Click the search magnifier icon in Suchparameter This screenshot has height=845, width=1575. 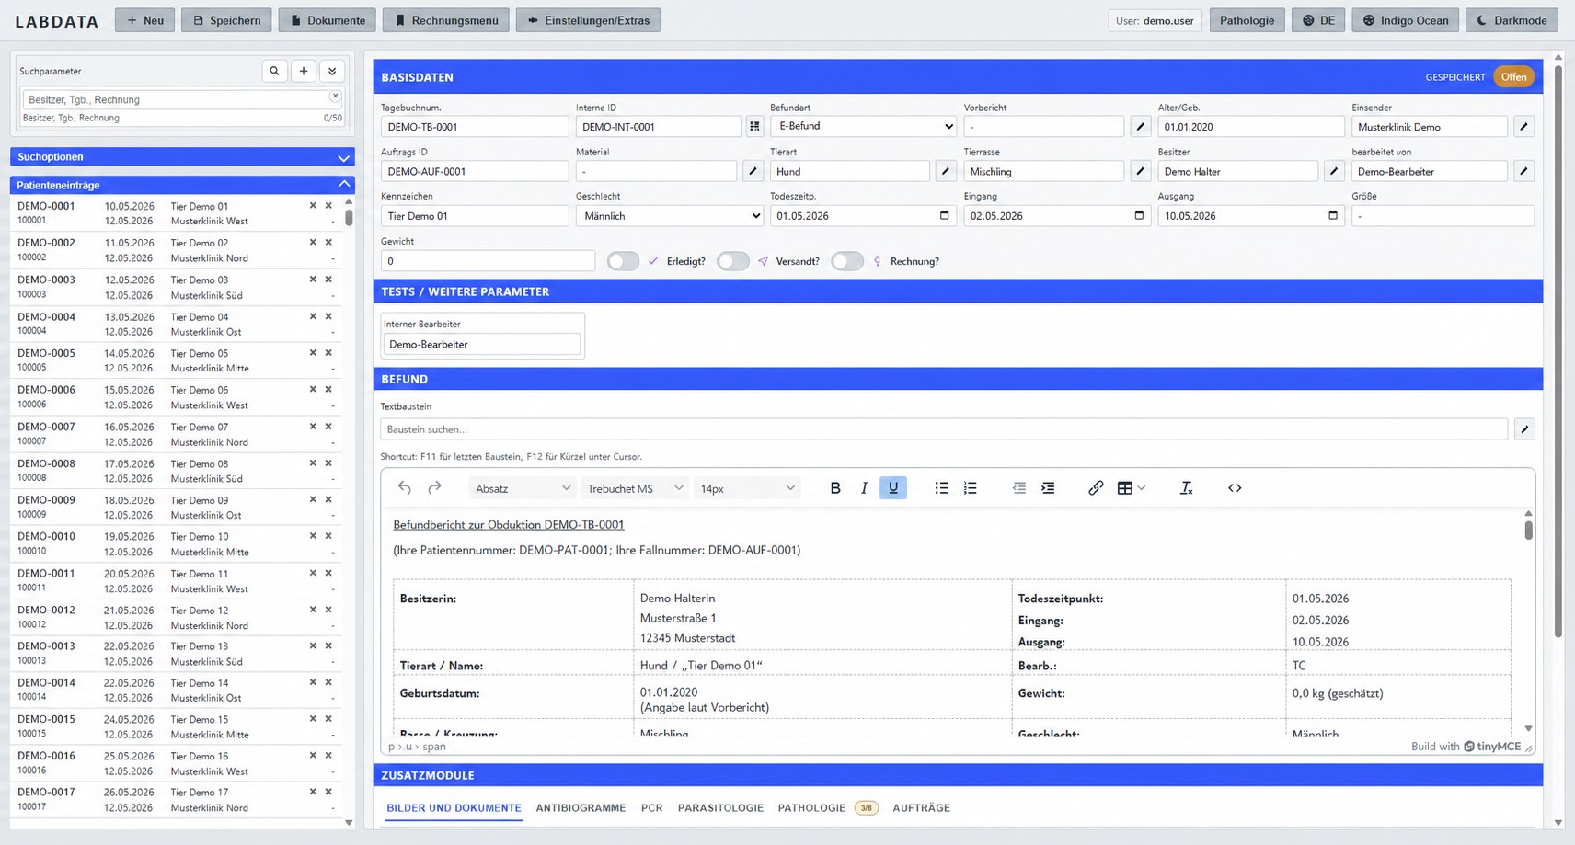274,71
